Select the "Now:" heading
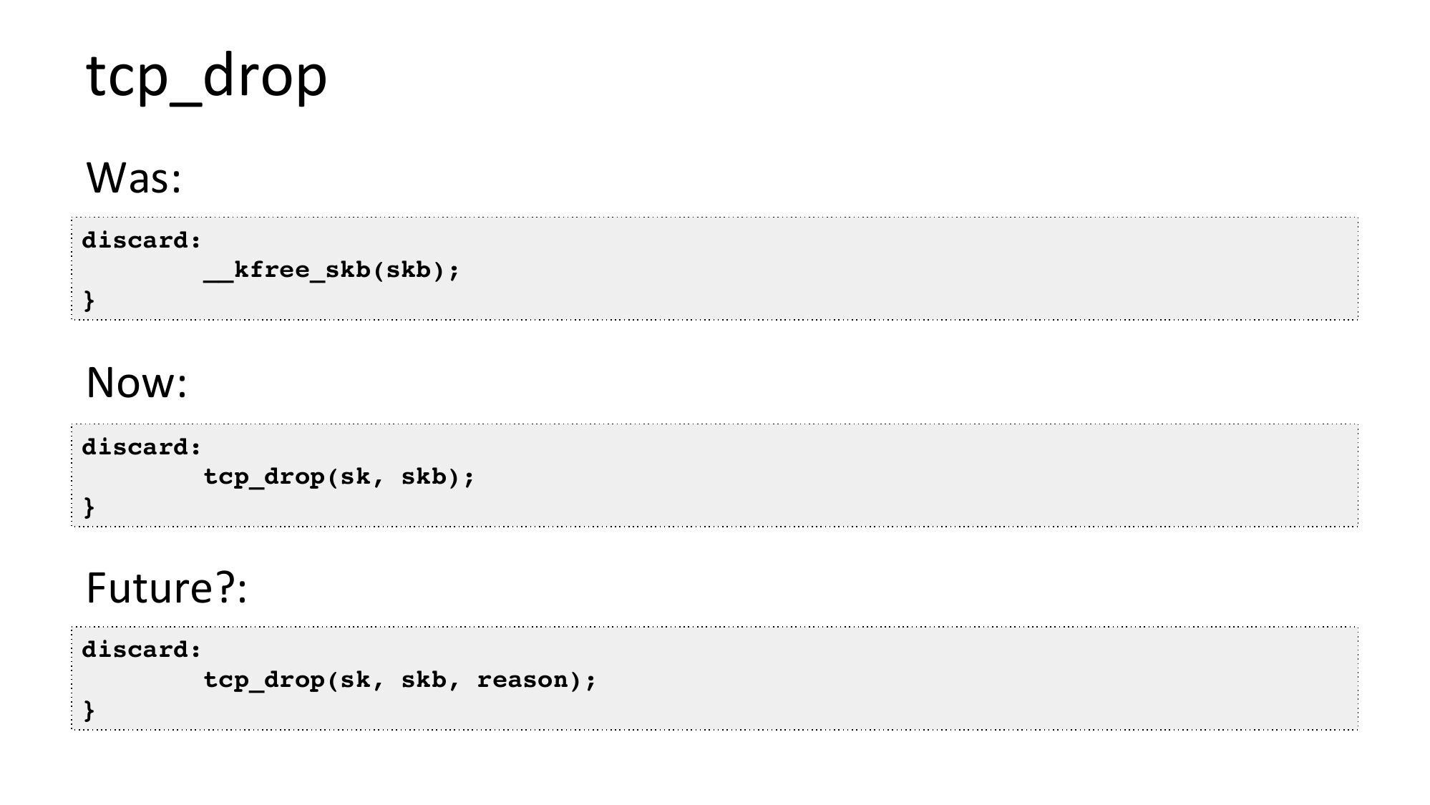Image resolution: width=1430 pixels, height=805 pixels. click(x=137, y=382)
